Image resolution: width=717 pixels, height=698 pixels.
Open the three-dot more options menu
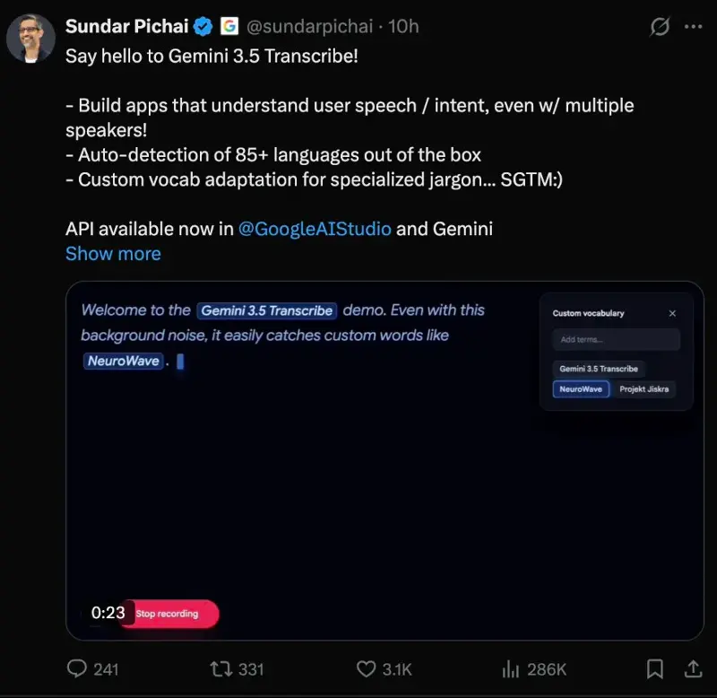[x=693, y=27]
